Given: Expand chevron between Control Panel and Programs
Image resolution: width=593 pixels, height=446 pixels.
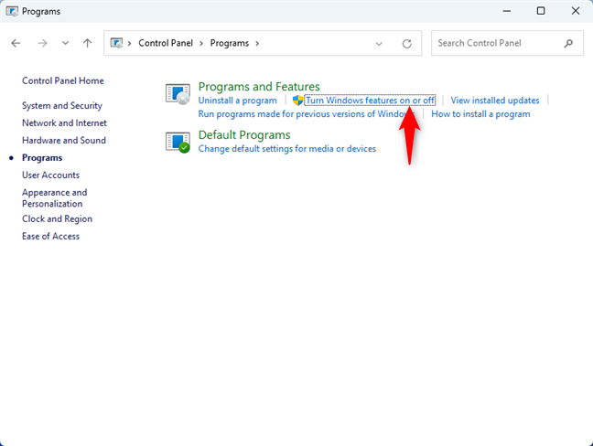Looking at the screenshot, I should (201, 44).
